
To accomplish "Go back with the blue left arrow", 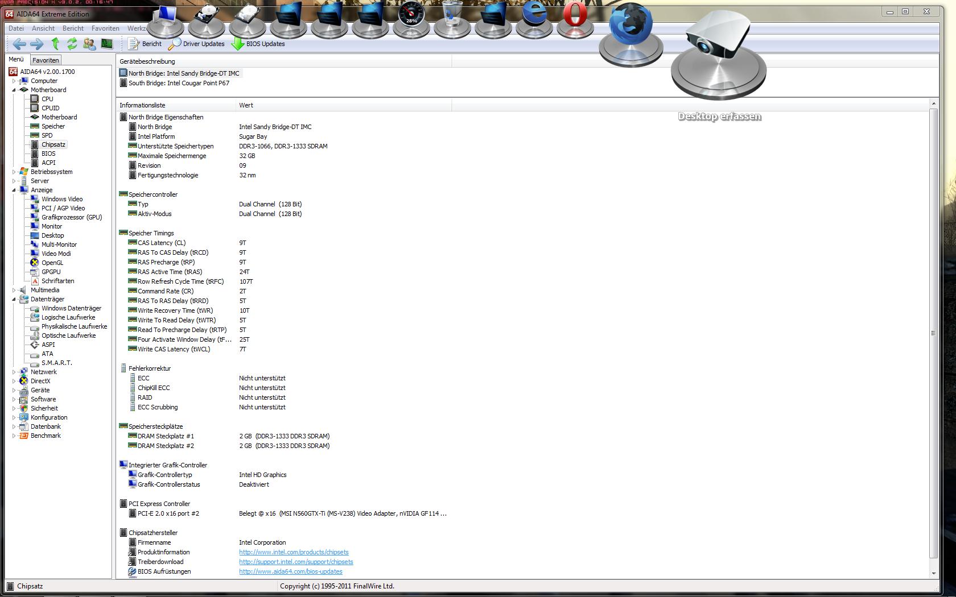I will 19,44.
